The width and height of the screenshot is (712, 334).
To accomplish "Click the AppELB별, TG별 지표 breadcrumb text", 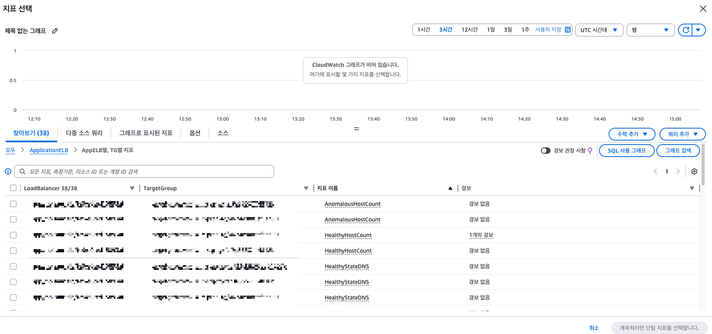I will pyautogui.click(x=107, y=150).
